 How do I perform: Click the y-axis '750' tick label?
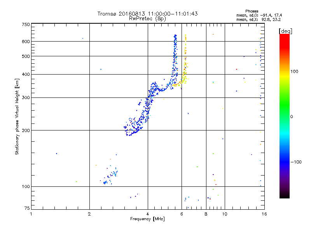point(26,24)
